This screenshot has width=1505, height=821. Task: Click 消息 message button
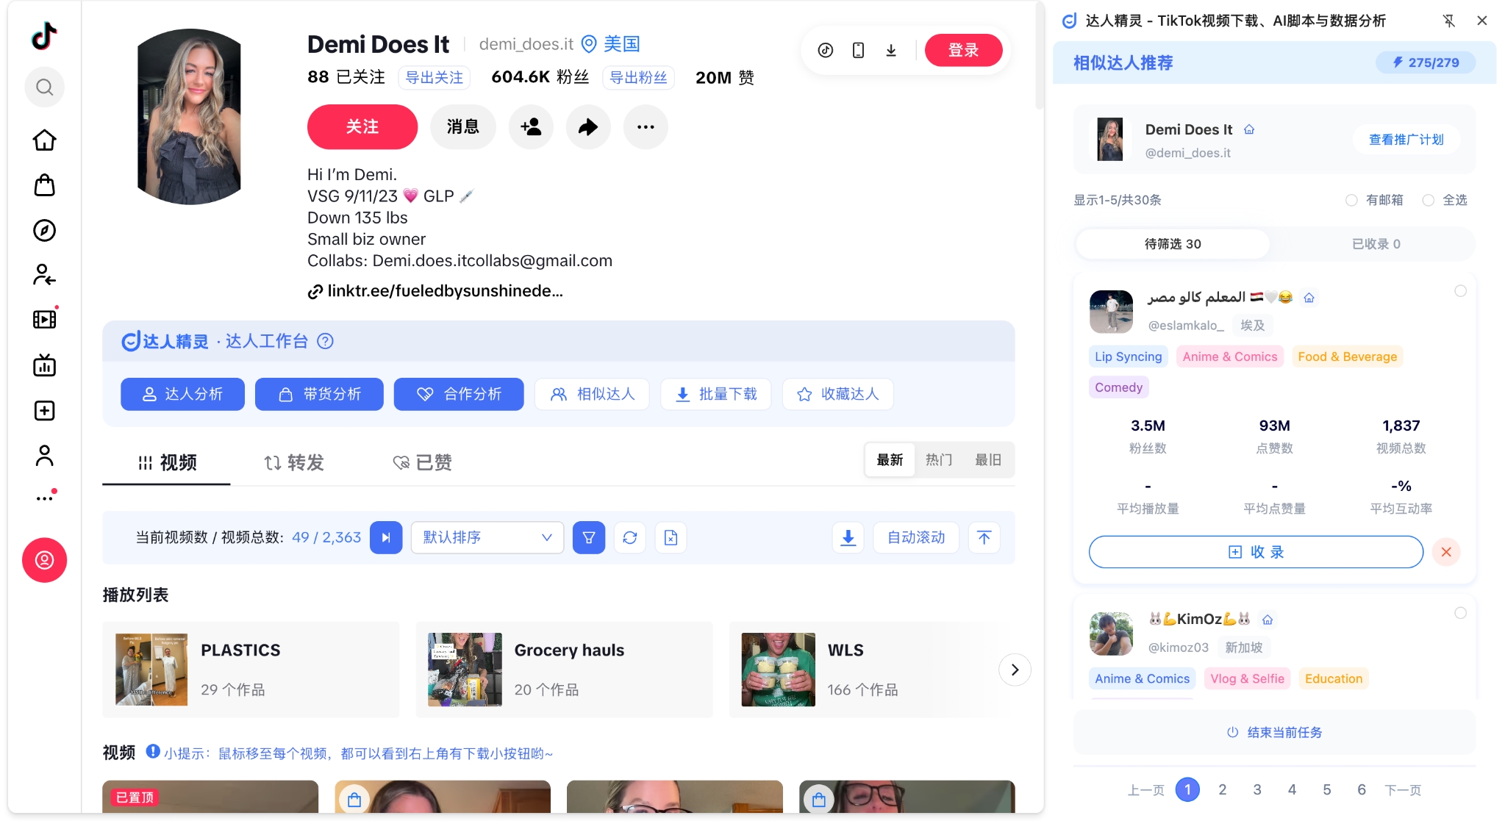(462, 127)
